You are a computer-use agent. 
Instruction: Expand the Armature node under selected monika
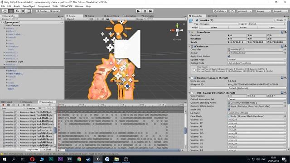pos(7,86)
